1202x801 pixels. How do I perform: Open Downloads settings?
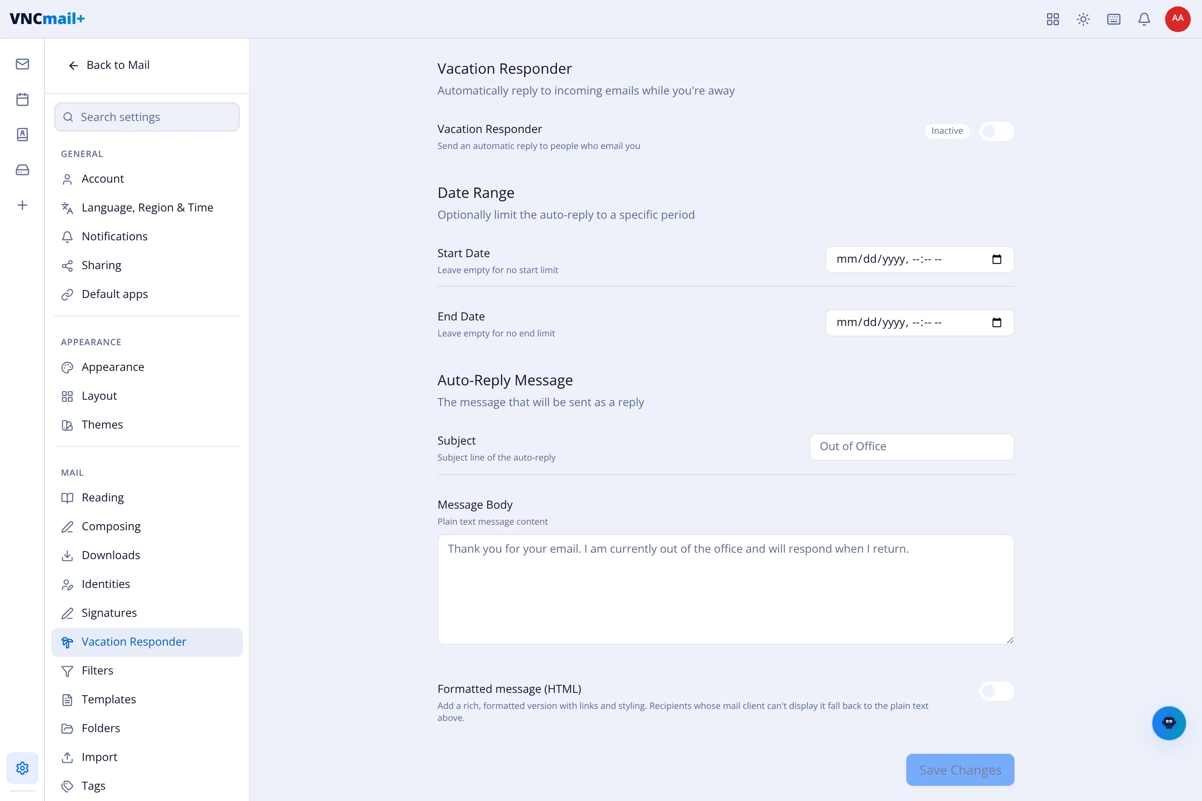click(147, 555)
